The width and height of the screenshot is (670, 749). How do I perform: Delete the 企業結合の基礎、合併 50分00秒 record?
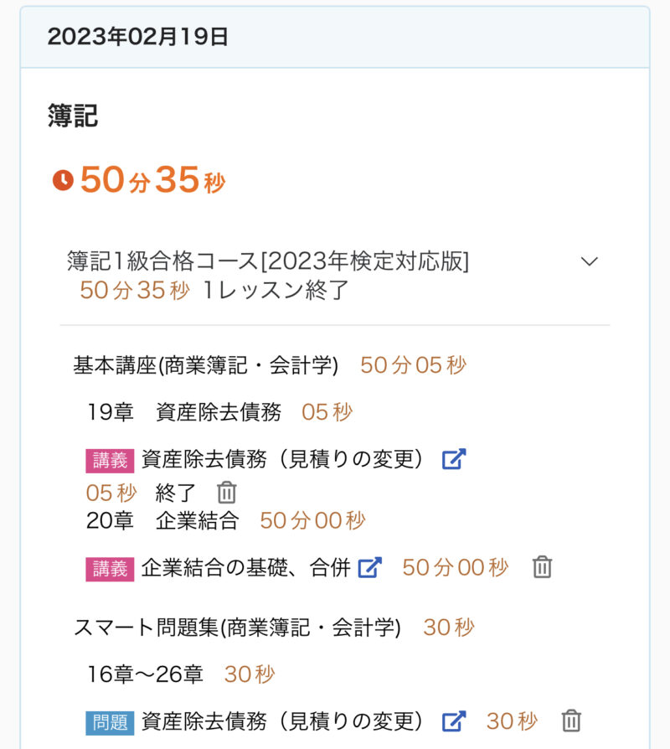543,567
